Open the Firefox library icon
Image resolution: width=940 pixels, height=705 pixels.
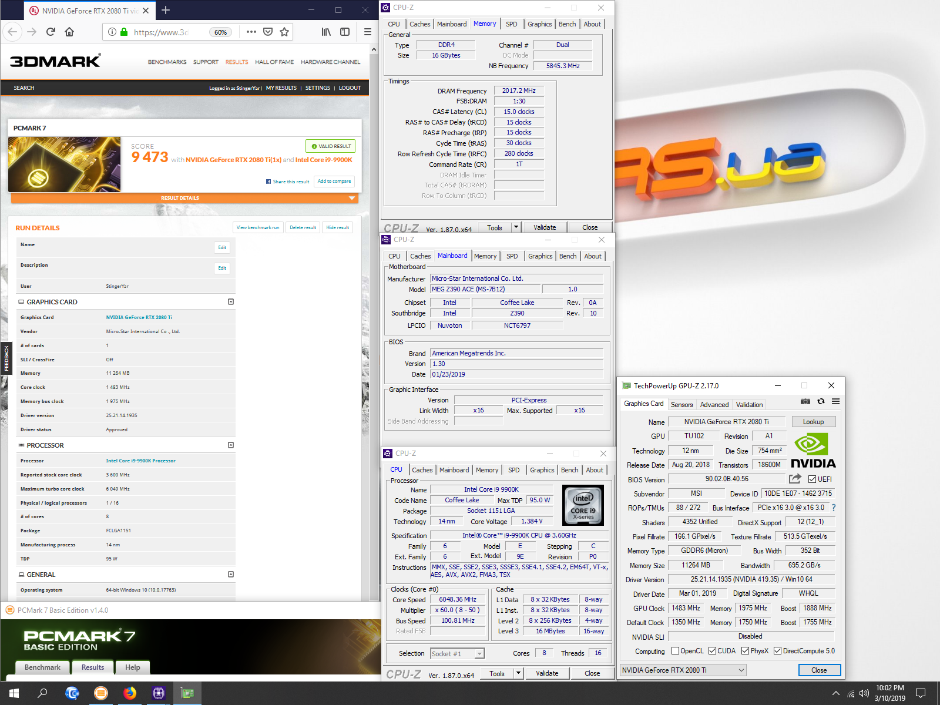point(326,32)
